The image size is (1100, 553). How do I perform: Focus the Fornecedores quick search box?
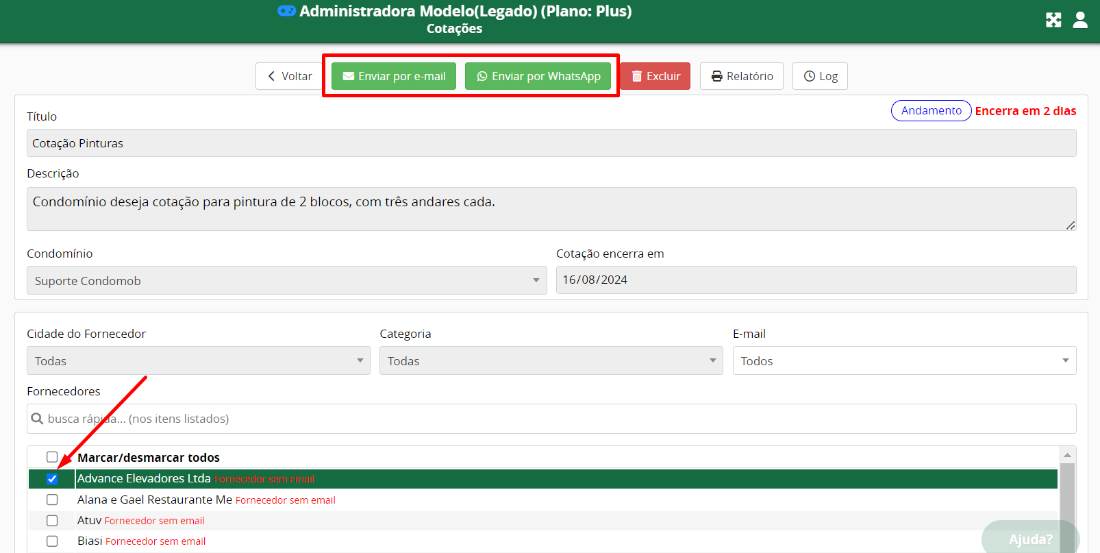[551, 419]
